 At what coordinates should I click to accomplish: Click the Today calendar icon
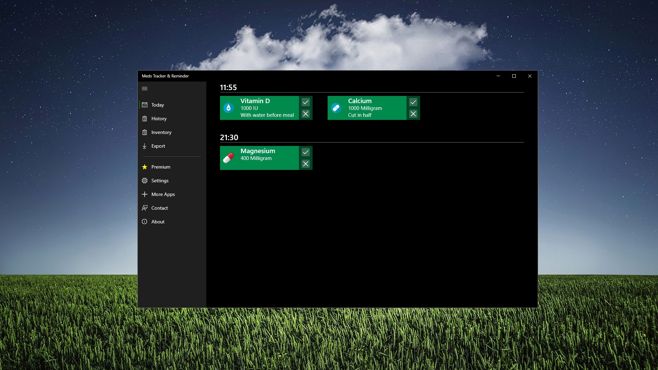tap(145, 105)
